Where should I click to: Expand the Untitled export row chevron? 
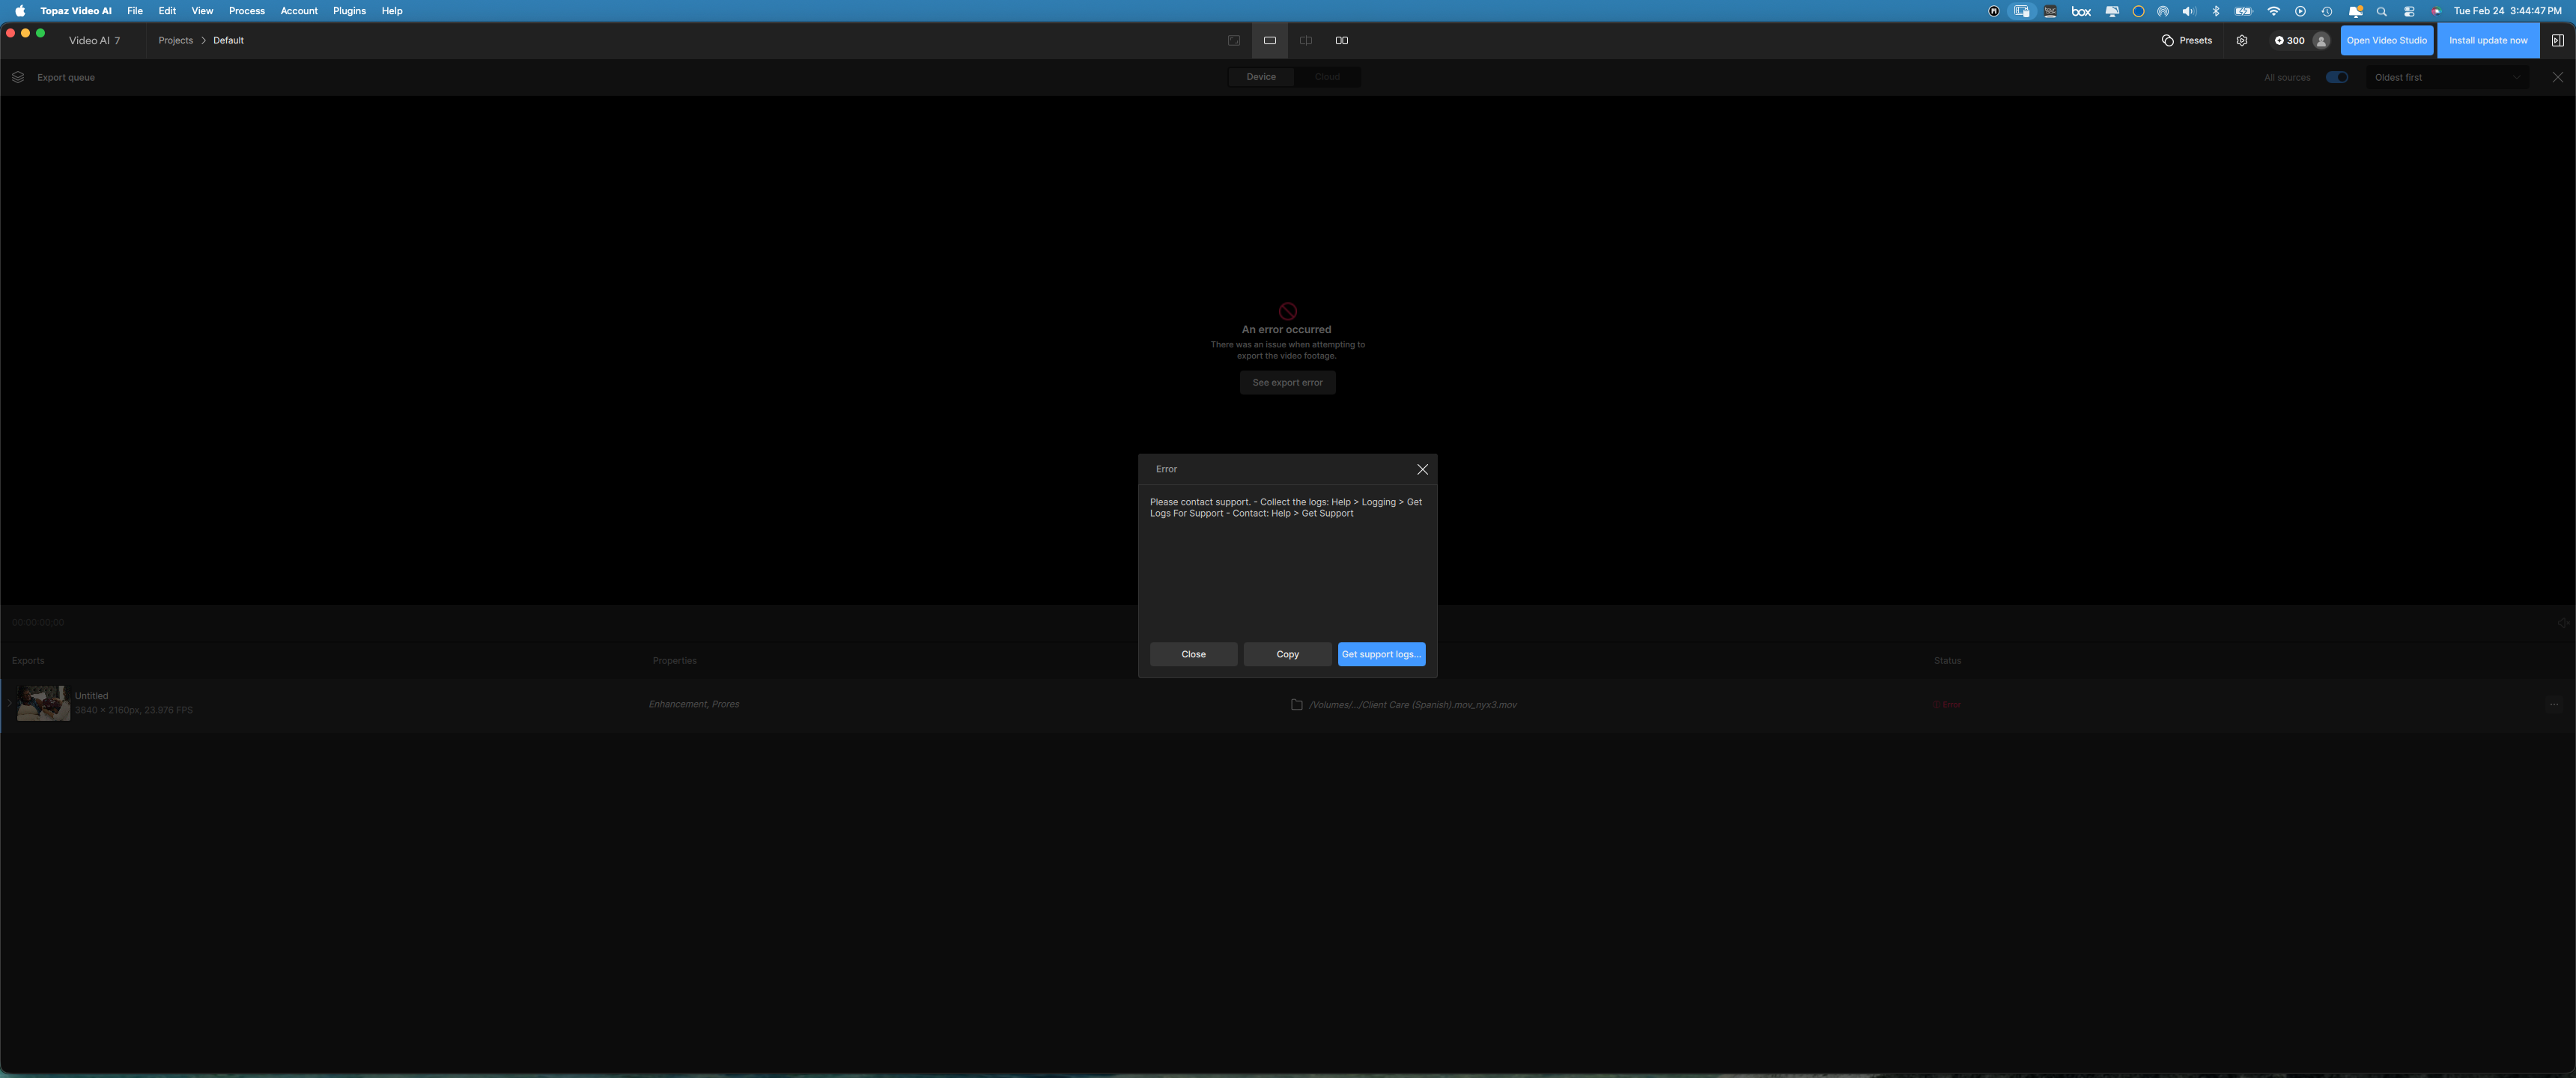click(x=9, y=703)
